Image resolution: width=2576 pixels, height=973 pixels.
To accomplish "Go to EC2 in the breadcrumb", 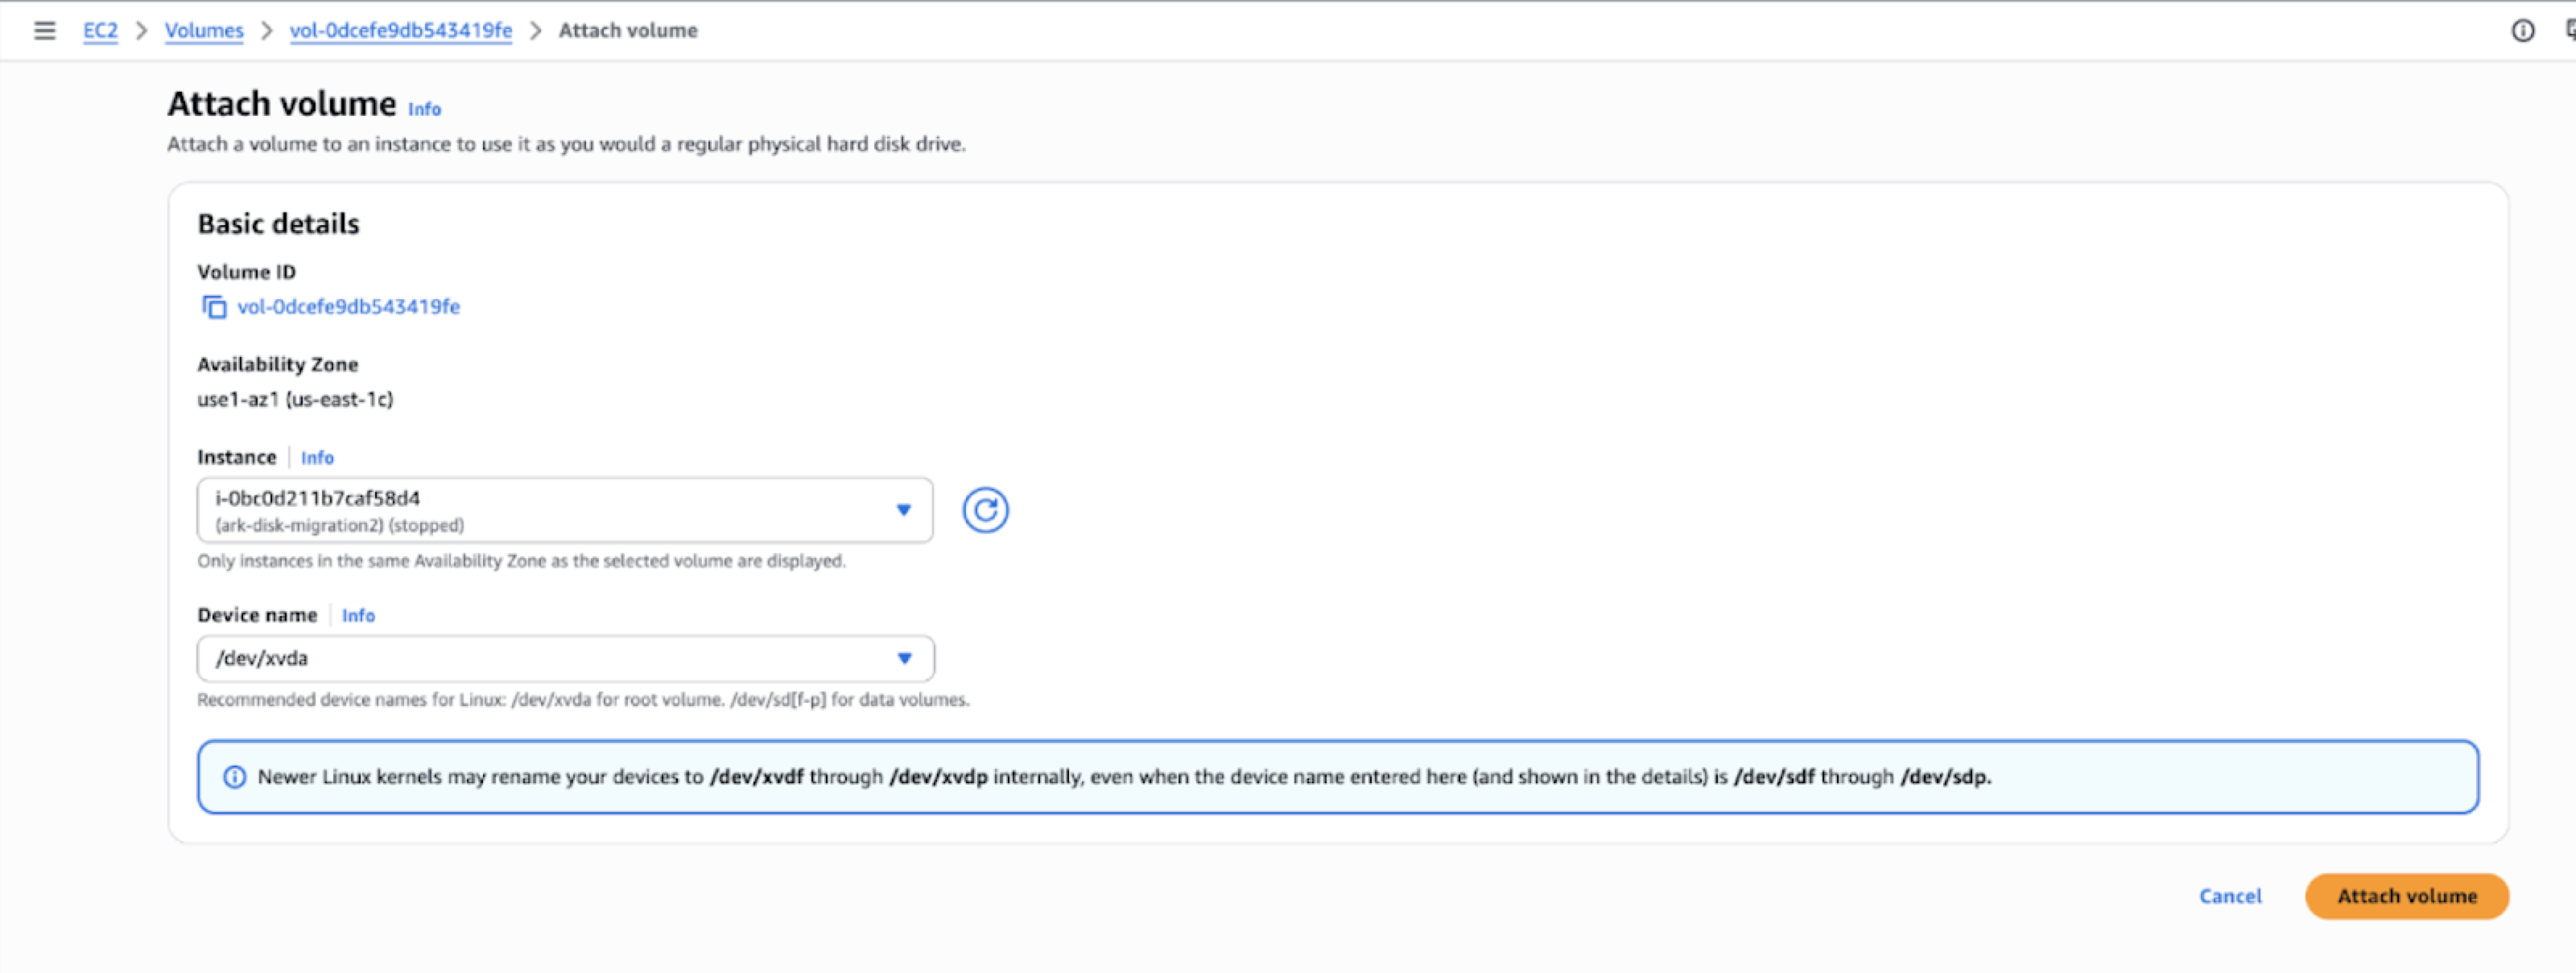I will pyautogui.click(x=100, y=31).
